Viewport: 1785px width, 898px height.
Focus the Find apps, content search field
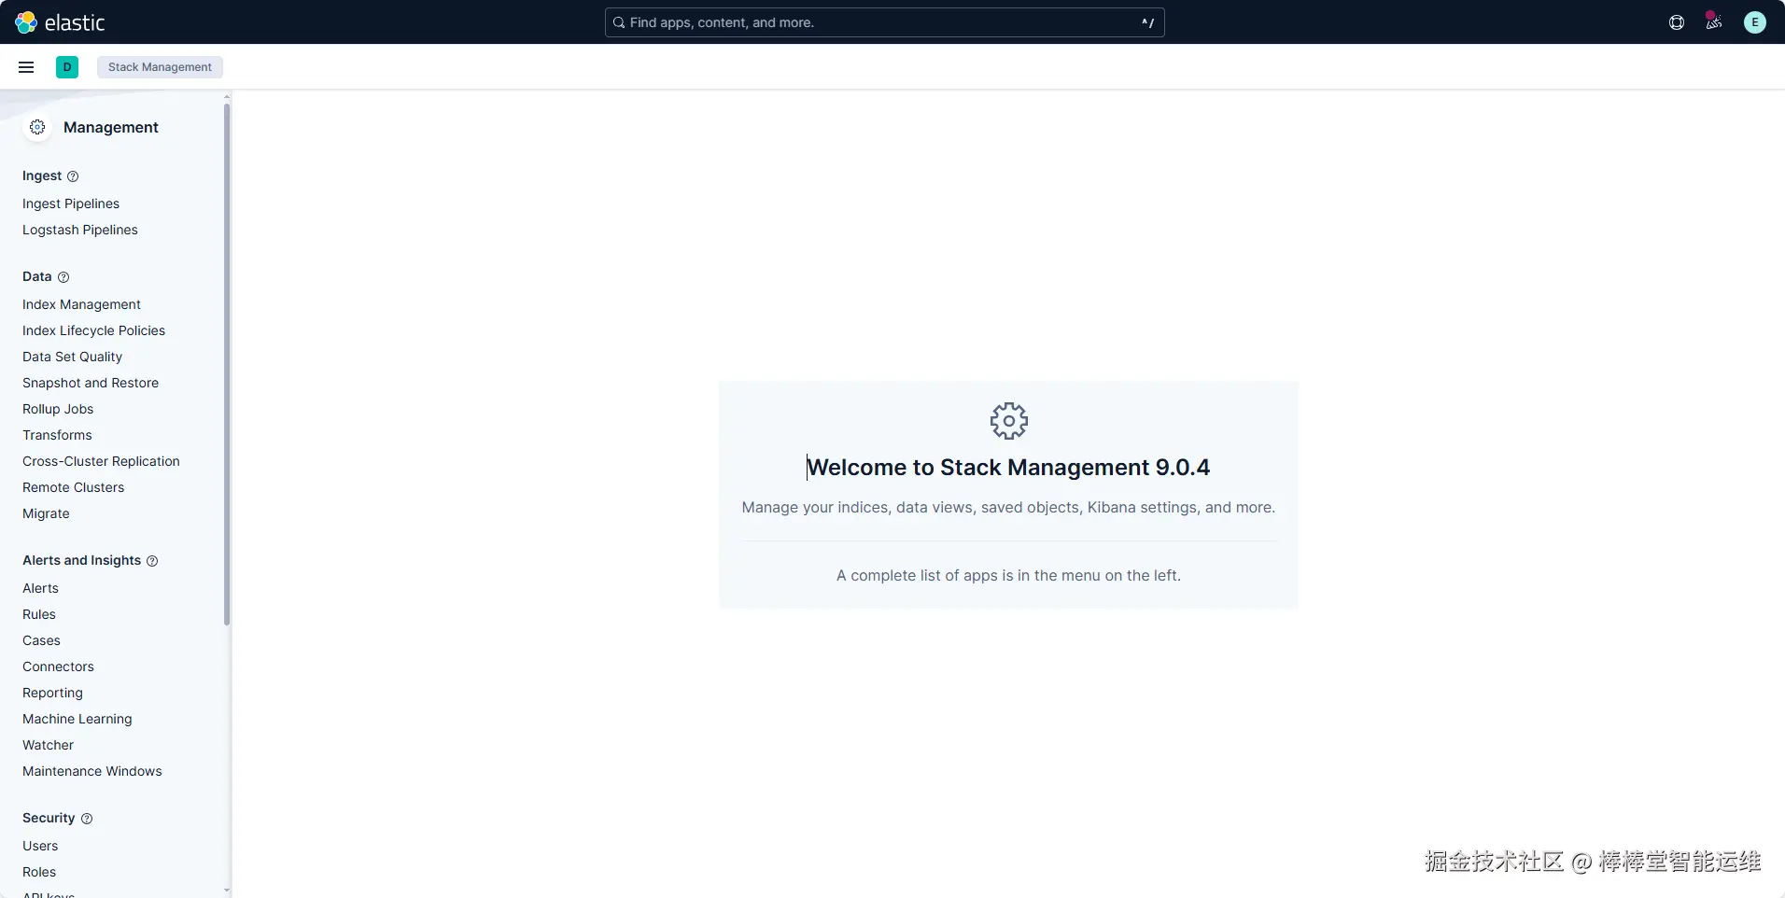[x=884, y=22]
